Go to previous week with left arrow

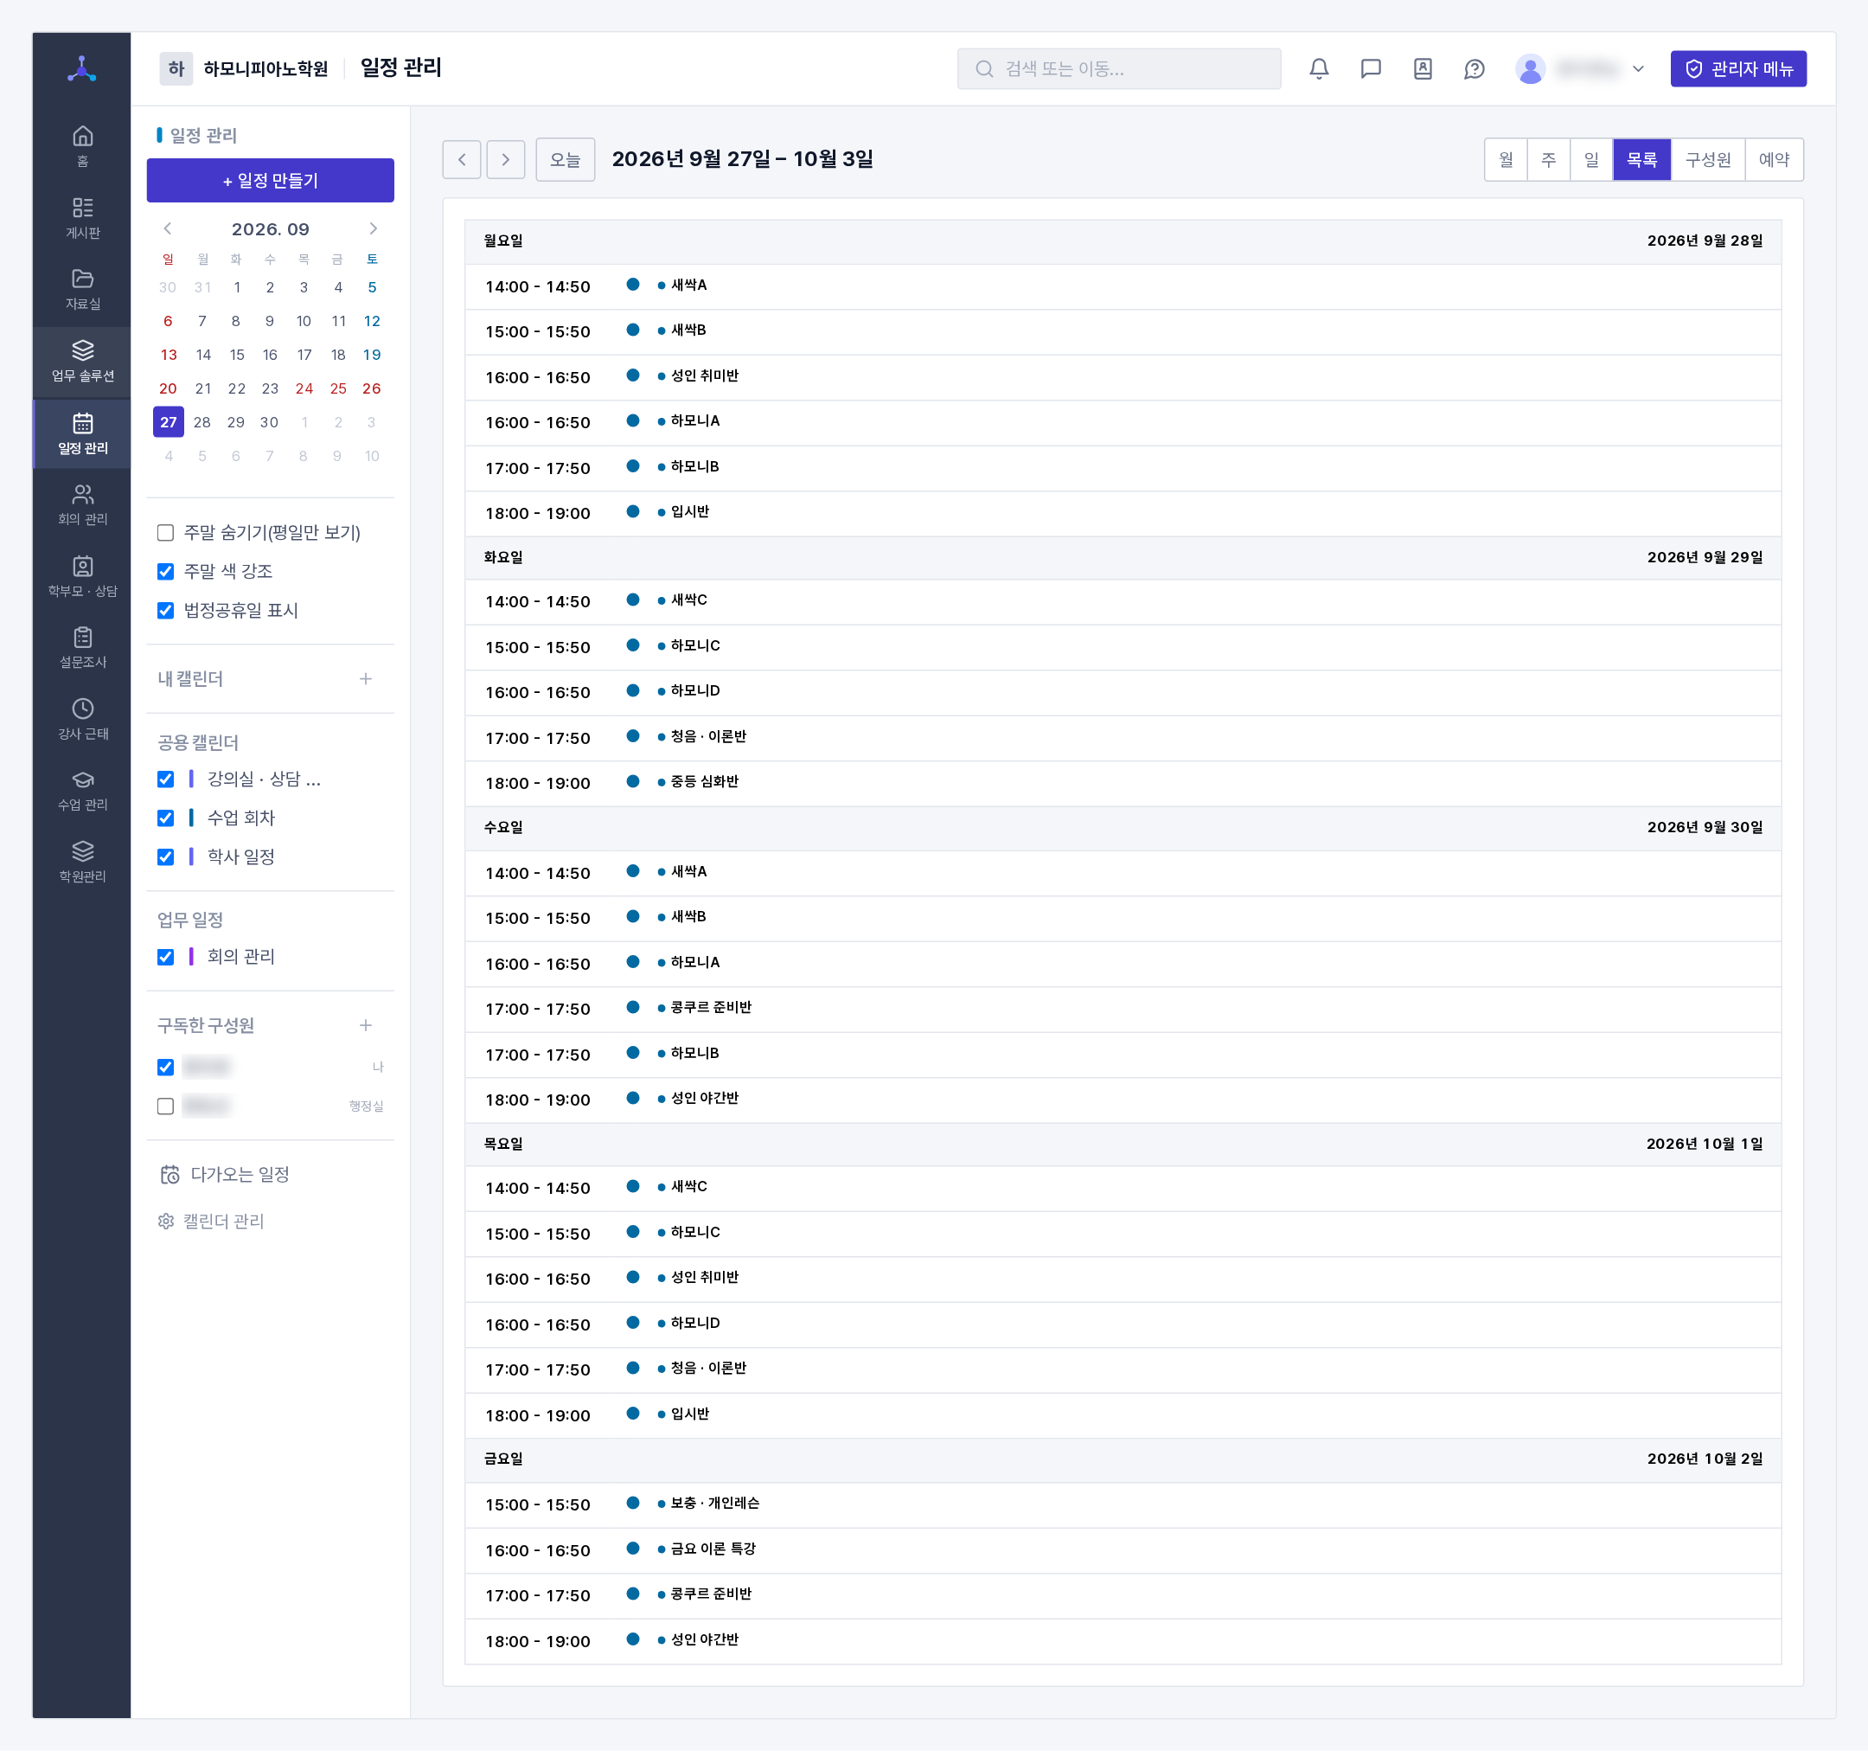(461, 160)
